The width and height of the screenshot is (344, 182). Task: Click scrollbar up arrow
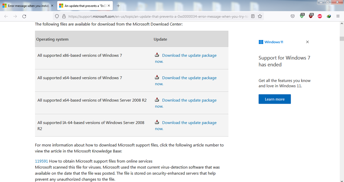coord(342,23)
